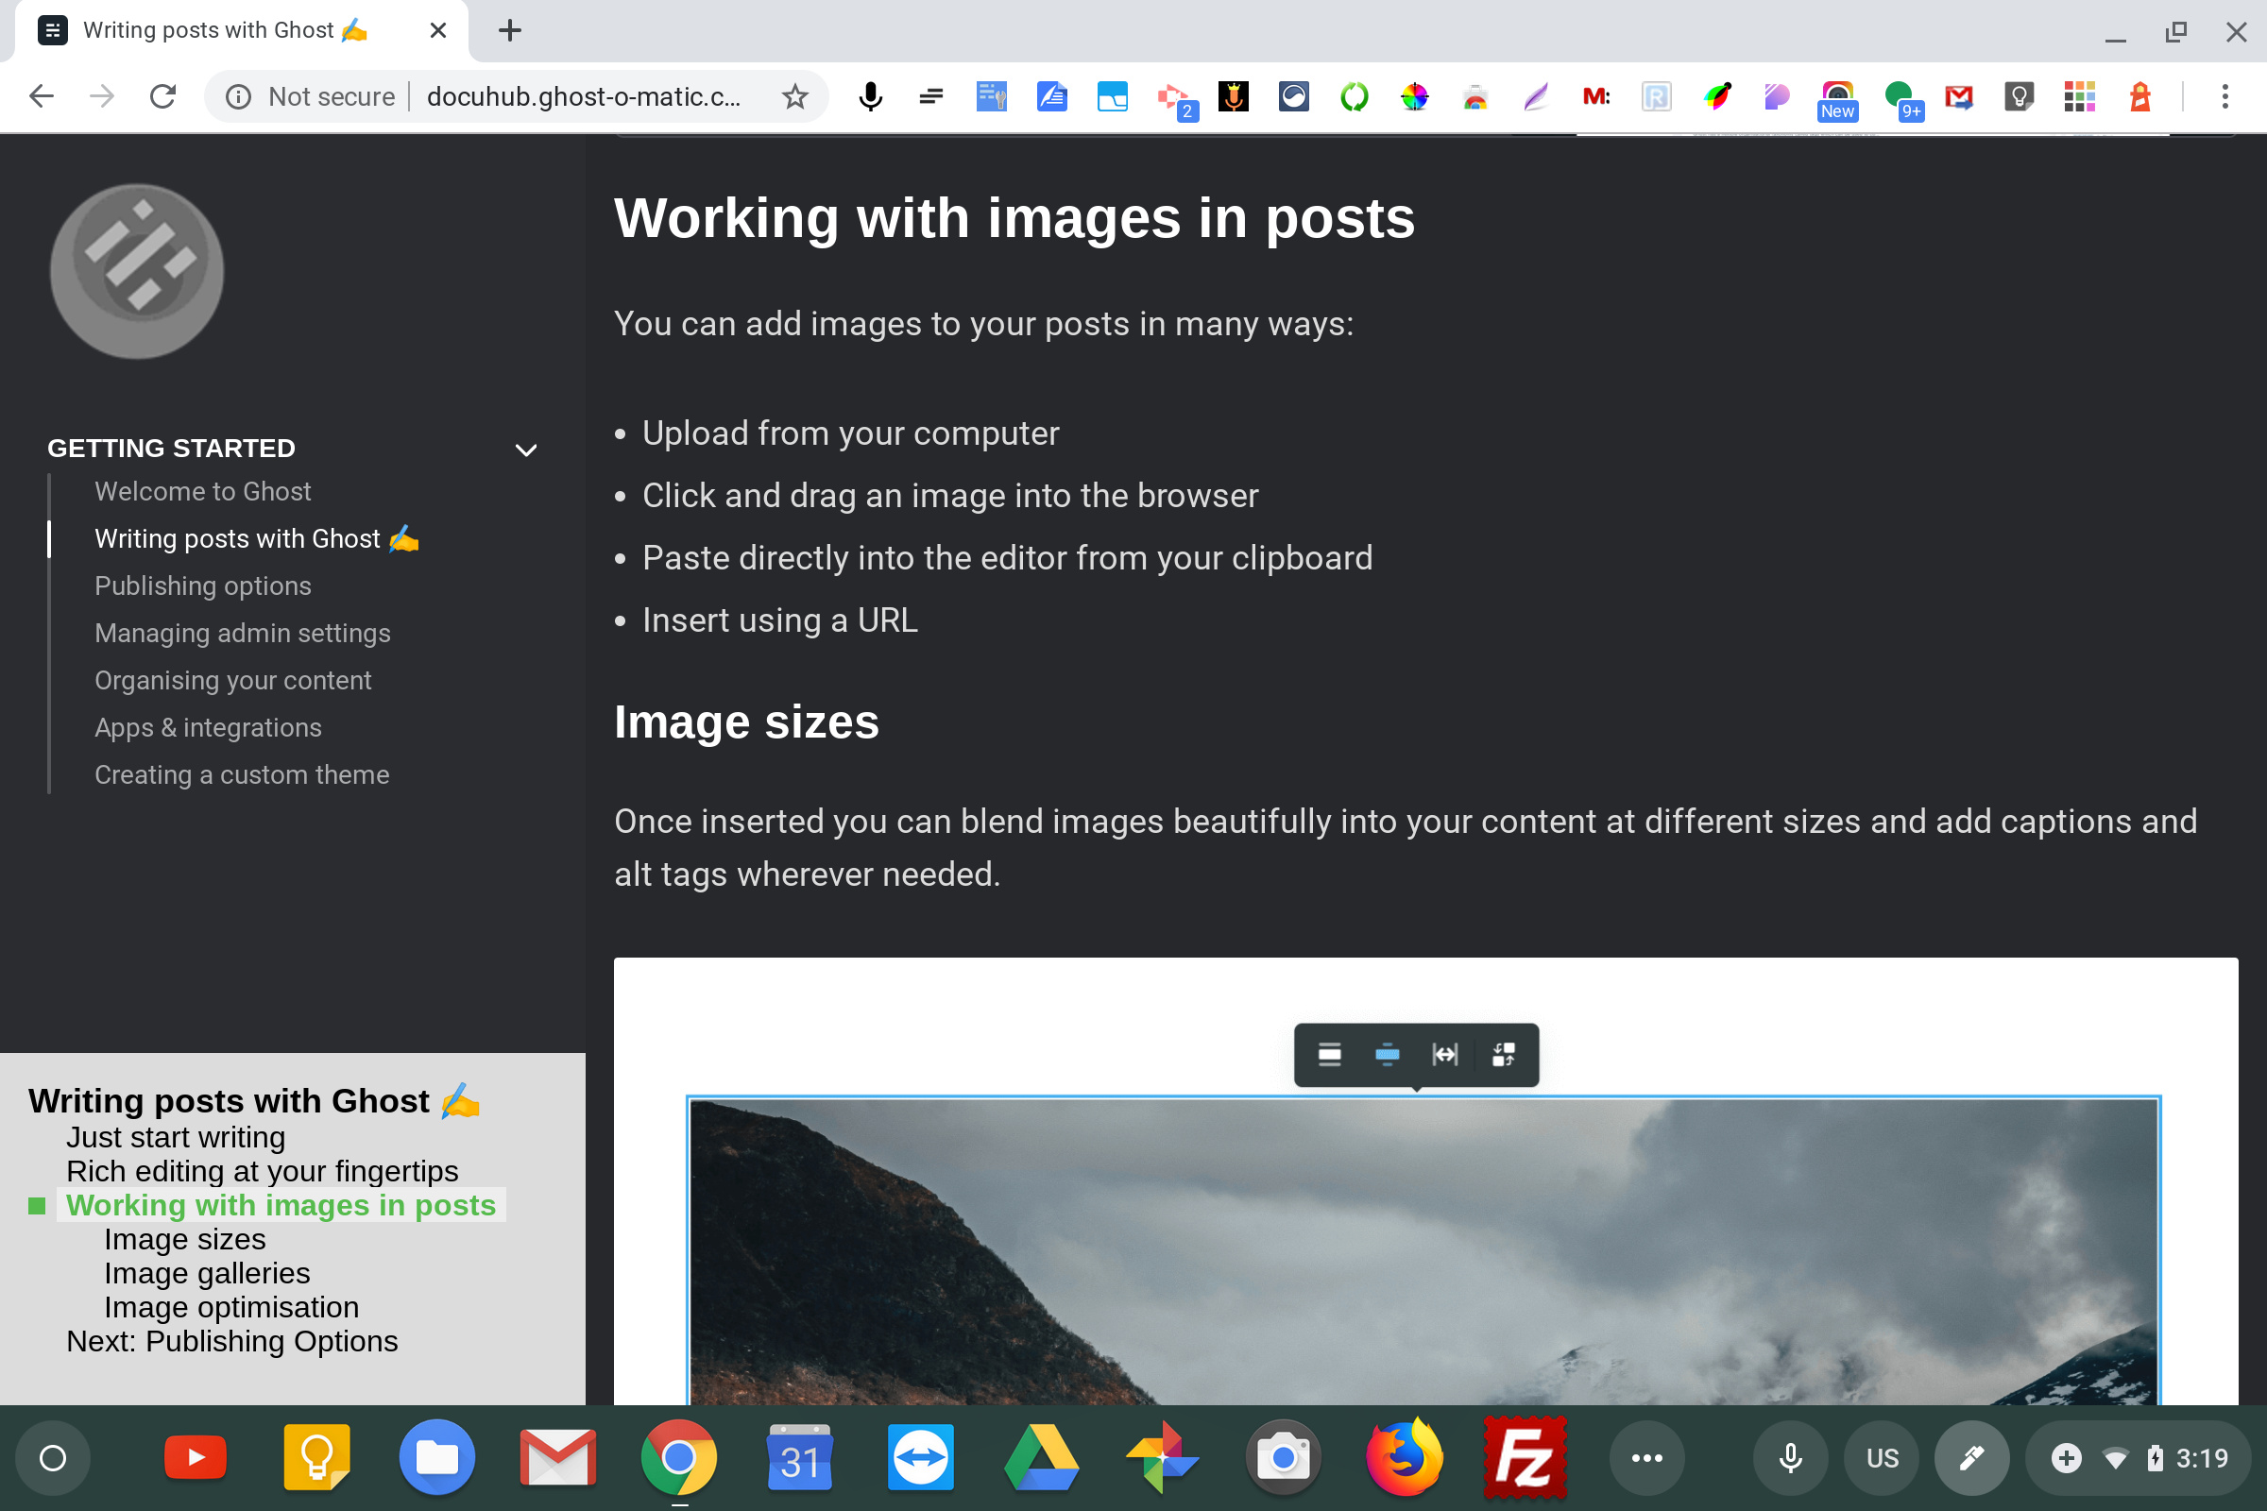Screen dimensions: 2267x1511
Task: Collapse the GETTING STARTED section chevron
Action: click(526, 450)
